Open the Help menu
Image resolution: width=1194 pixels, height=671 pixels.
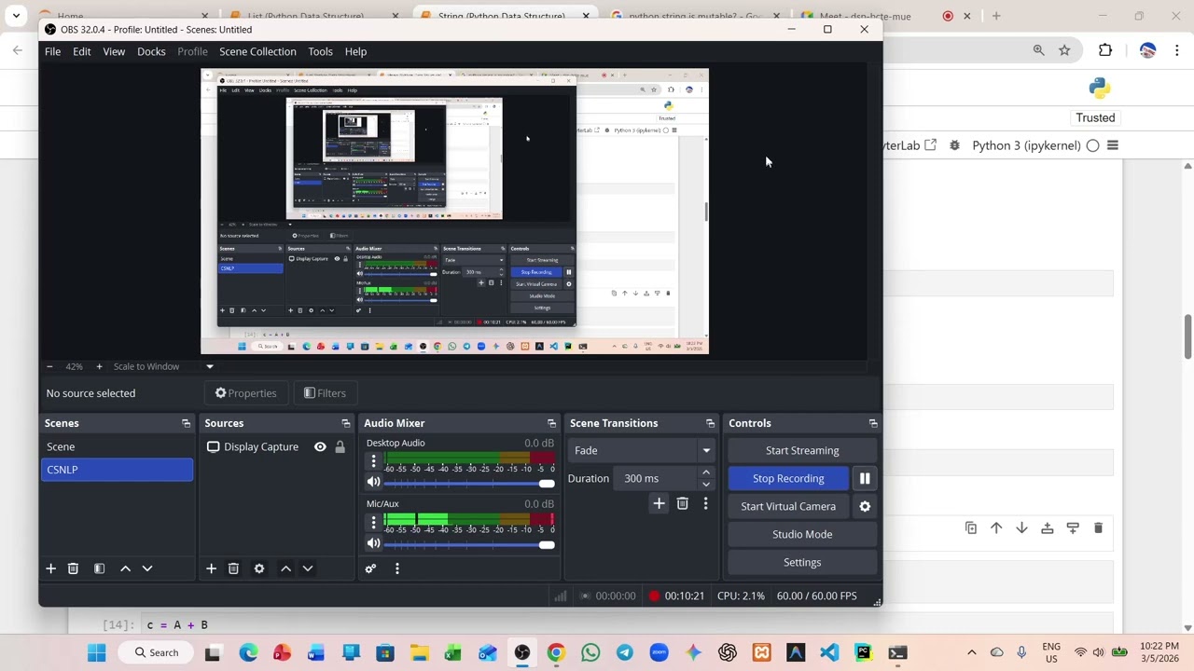coord(355,51)
